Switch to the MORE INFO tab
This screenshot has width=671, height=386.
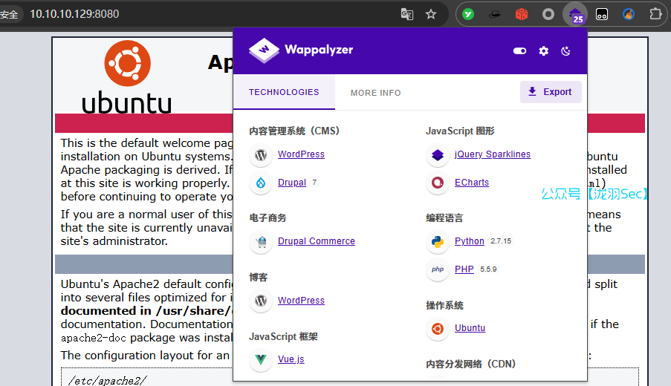pos(375,93)
